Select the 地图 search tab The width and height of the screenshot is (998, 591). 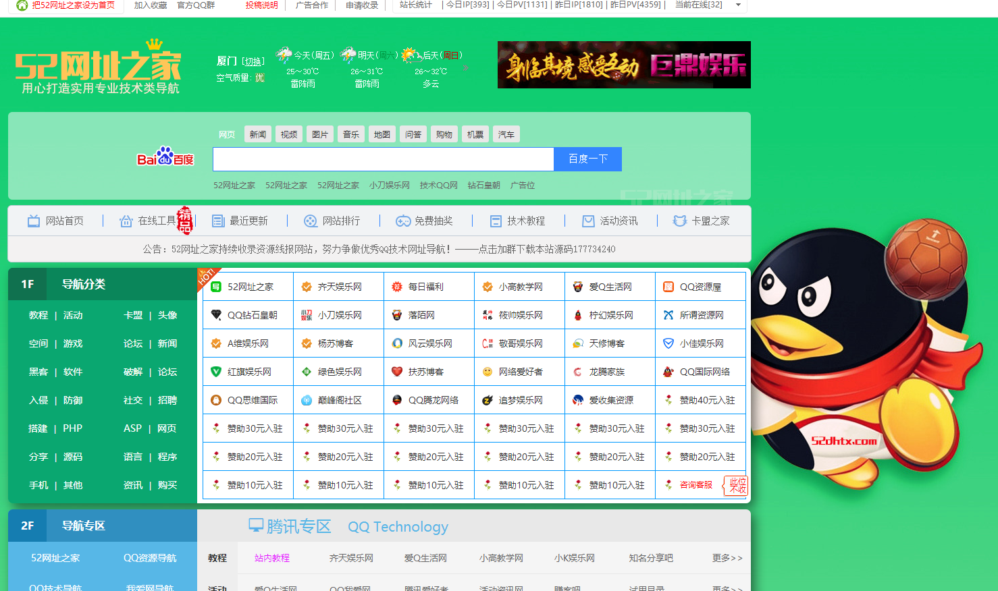[x=382, y=134]
